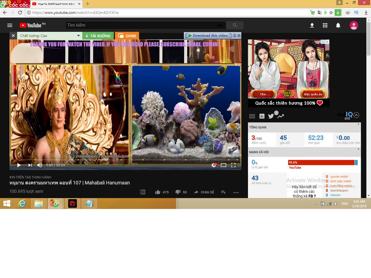Open the browser downloads arrow icon
The image size is (371, 278).
(x=366, y=12)
